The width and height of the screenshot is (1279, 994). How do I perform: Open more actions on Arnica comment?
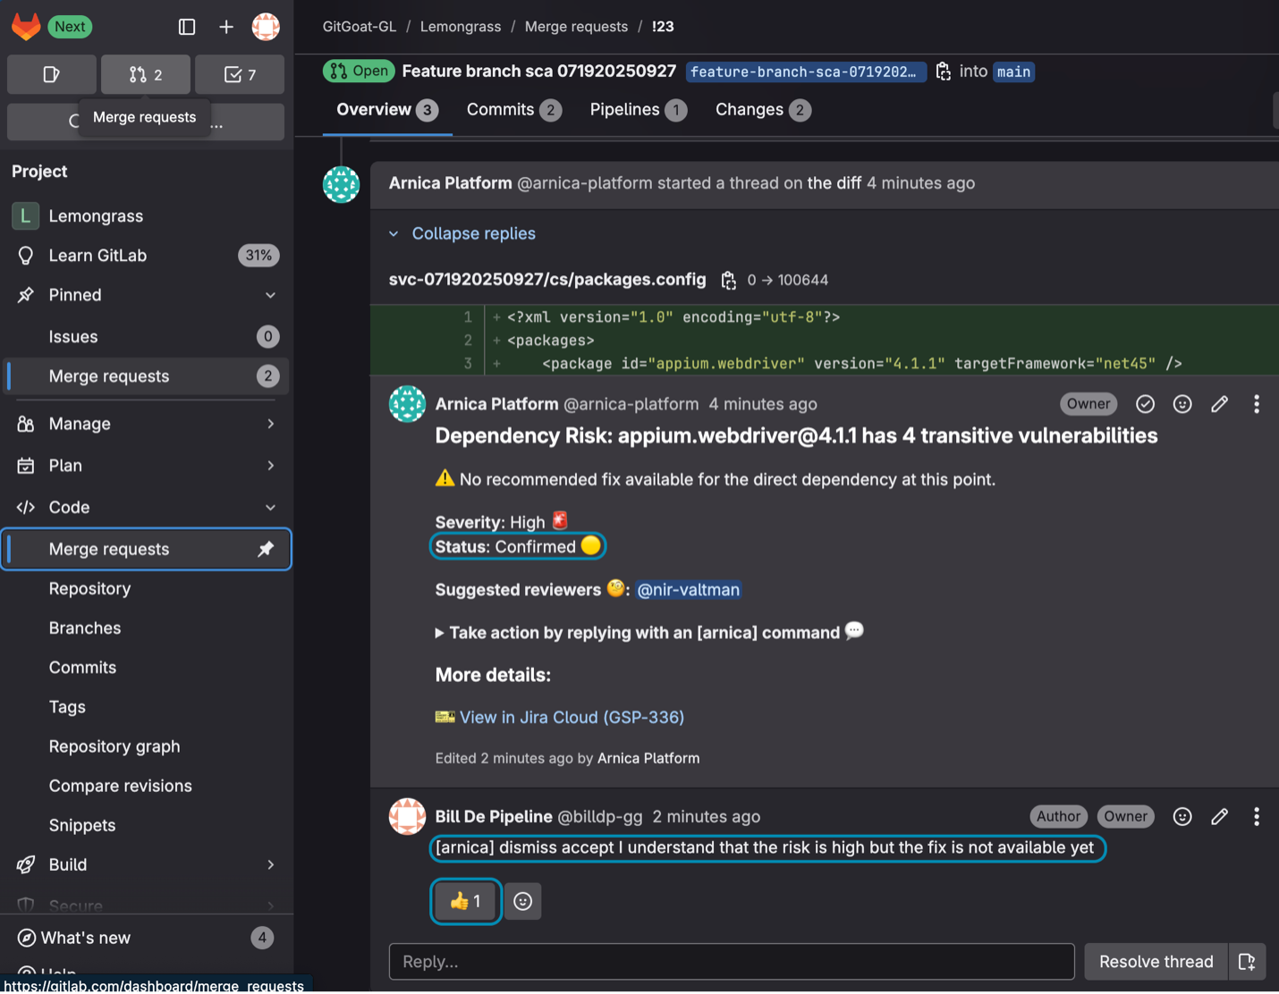point(1257,404)
